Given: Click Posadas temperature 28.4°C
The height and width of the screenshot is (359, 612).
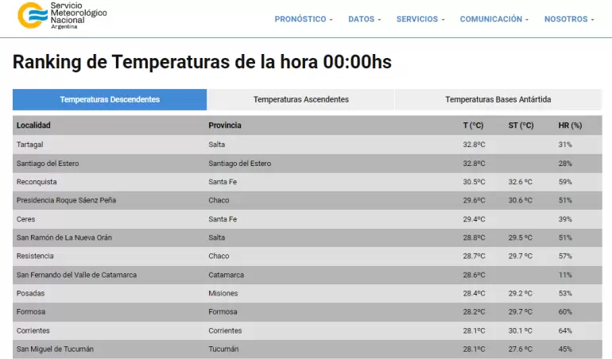Looking at the screenshot, I should click(x=474, y=293).
